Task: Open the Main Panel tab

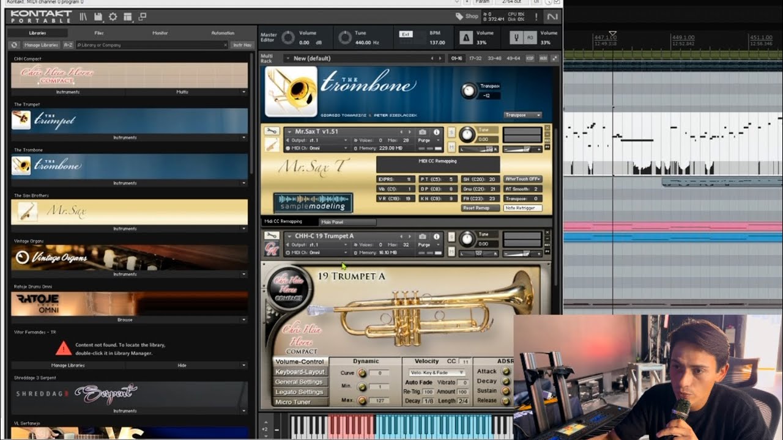Action: click(x=347, y=222)
